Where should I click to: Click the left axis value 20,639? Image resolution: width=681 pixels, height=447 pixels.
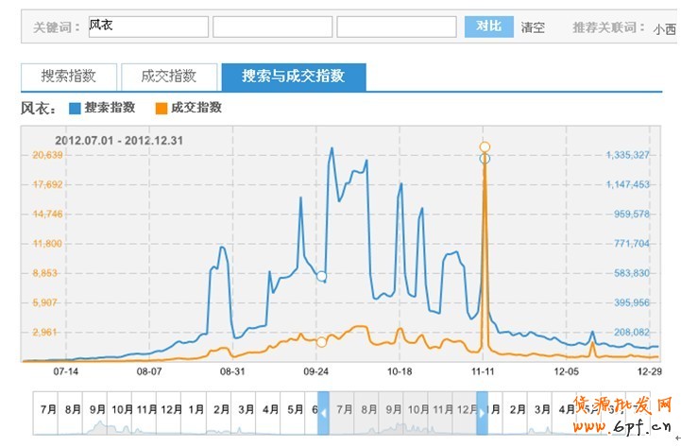click(x=47, y=155)
